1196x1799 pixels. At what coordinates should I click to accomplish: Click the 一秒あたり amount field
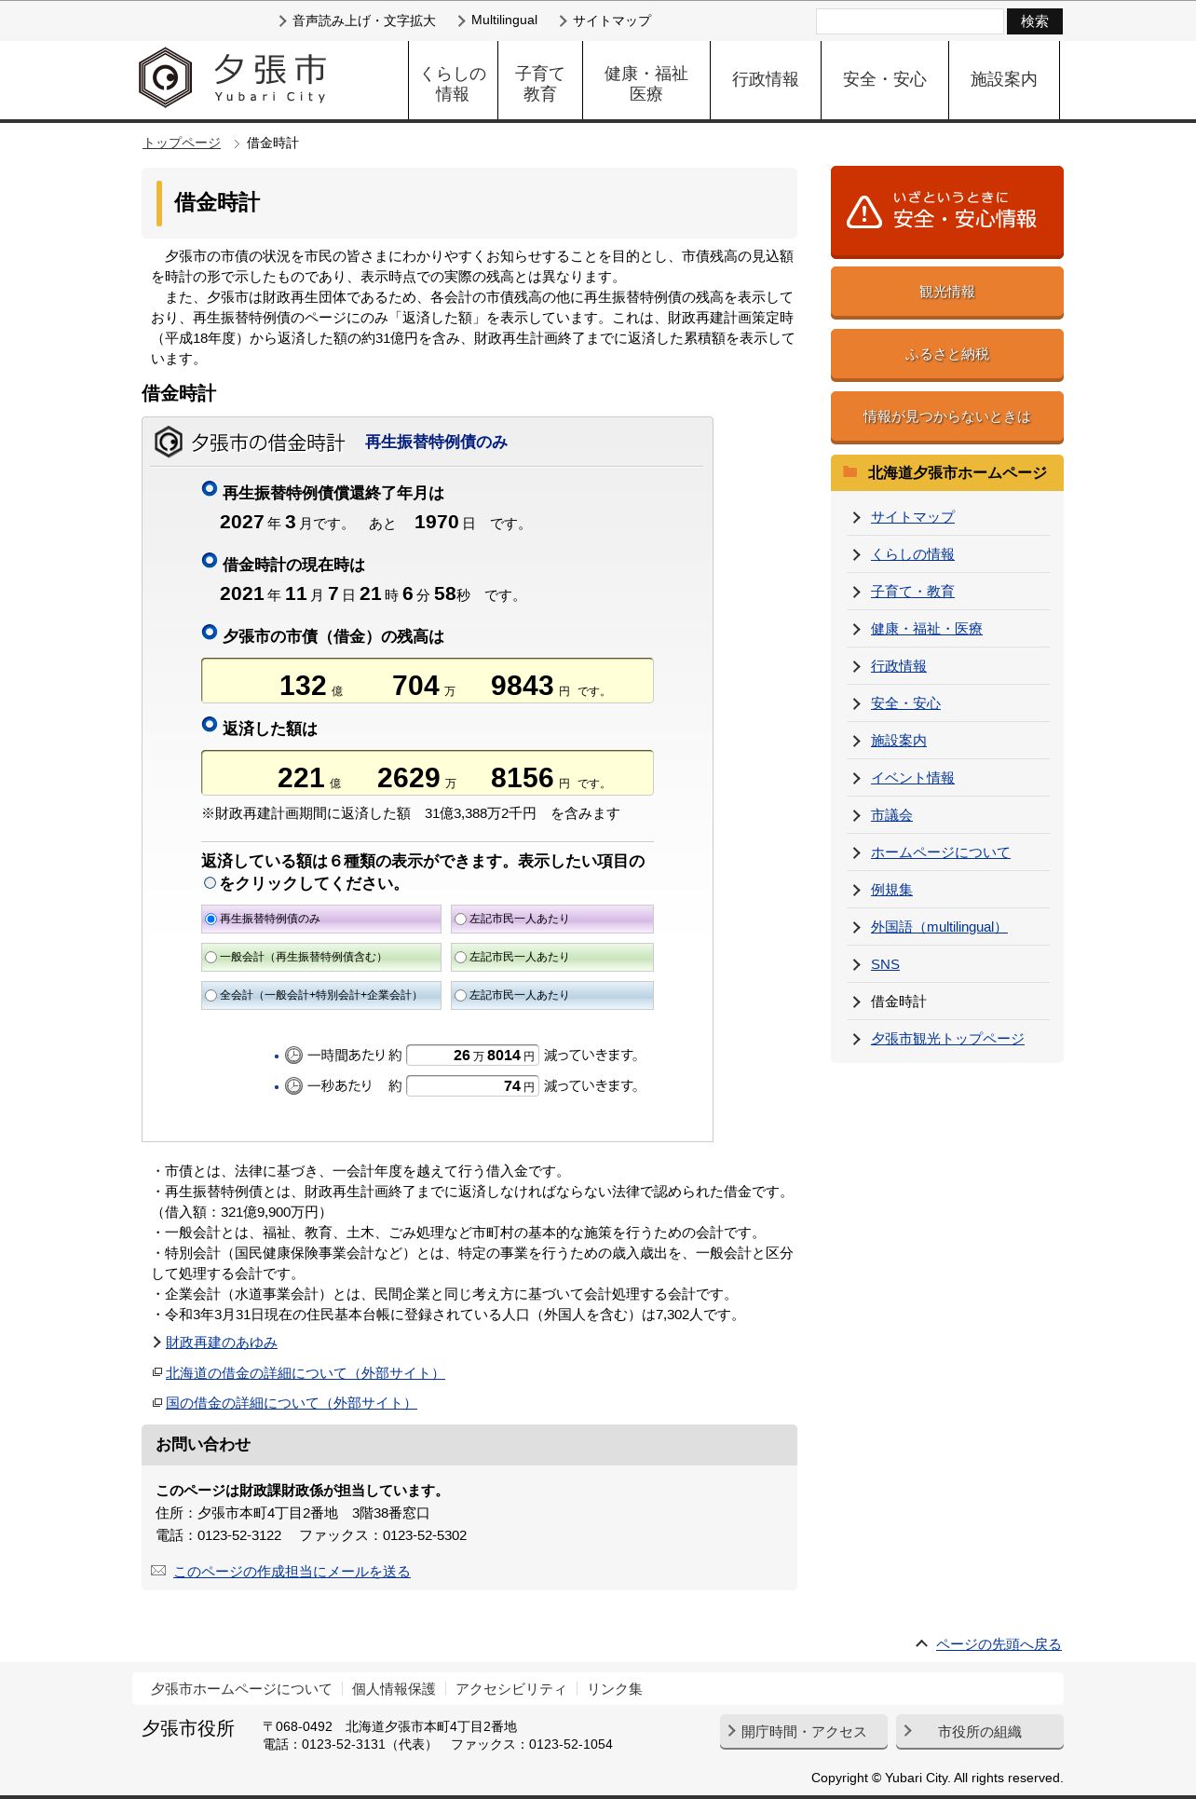(x=473, y=1085)
